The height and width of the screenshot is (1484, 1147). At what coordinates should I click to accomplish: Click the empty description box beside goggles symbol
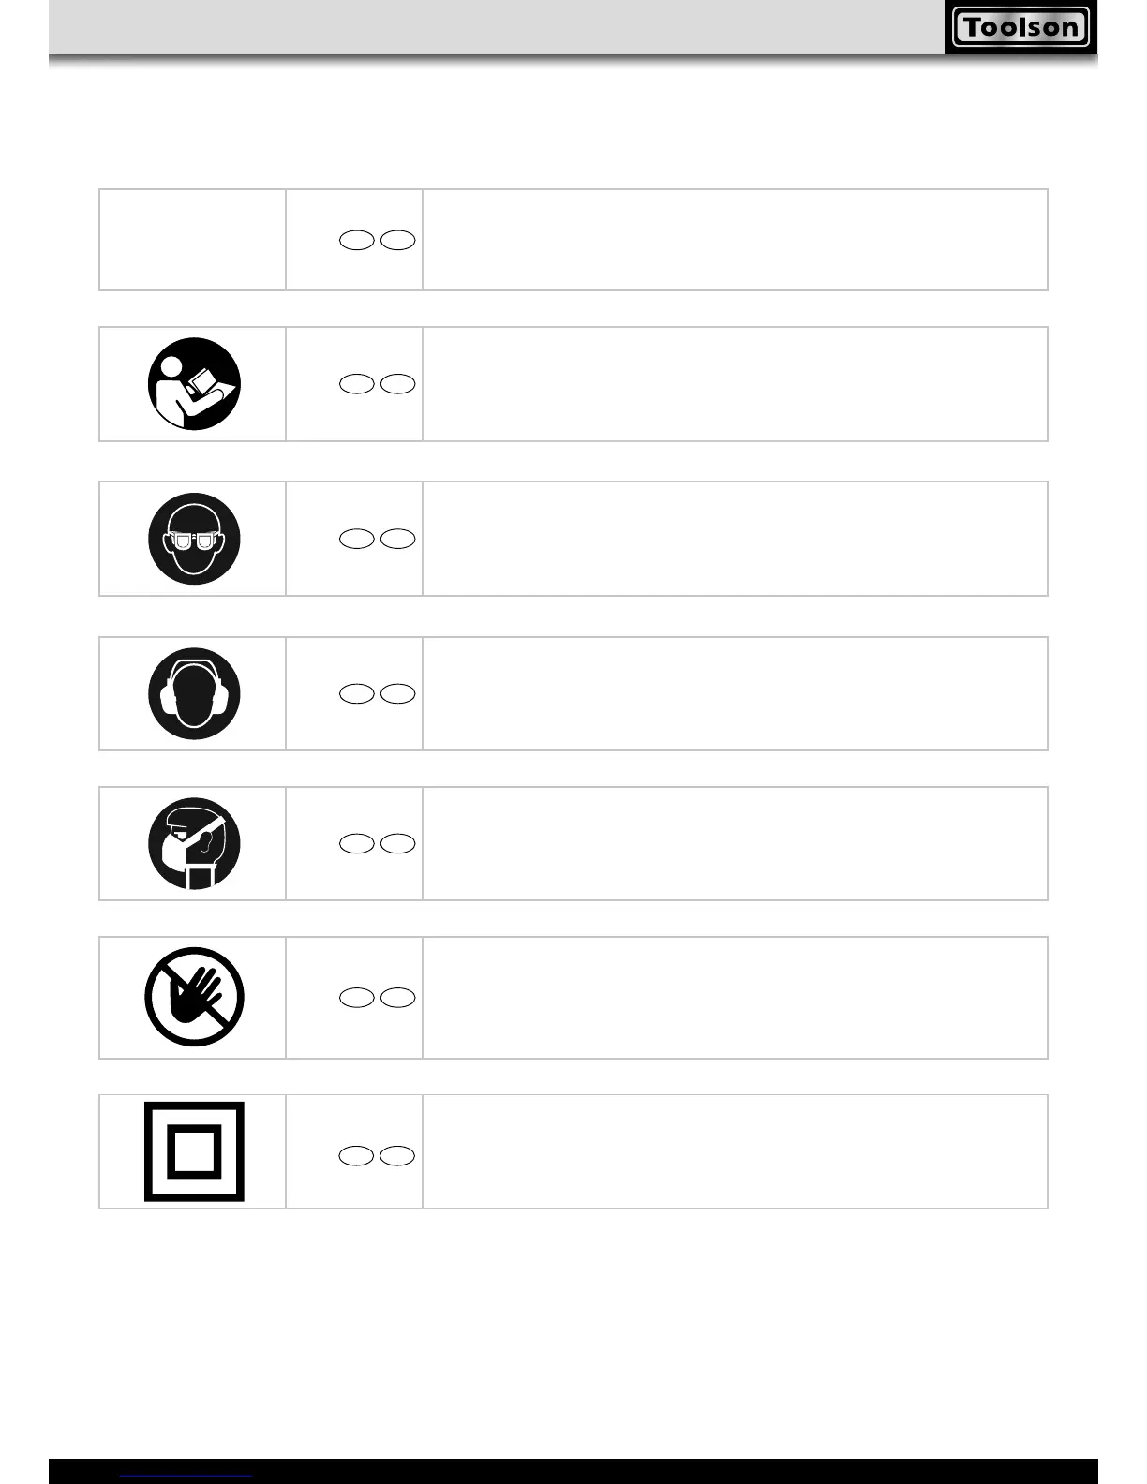point(735,539)
